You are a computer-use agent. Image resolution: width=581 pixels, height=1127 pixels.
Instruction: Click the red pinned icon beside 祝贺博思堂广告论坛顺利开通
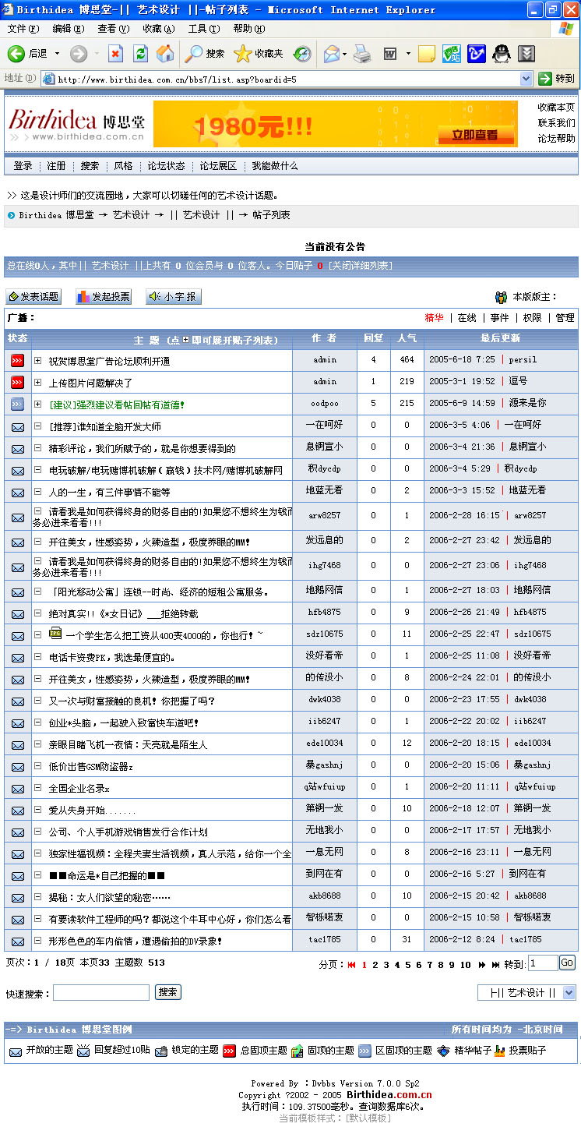(17, 360)
